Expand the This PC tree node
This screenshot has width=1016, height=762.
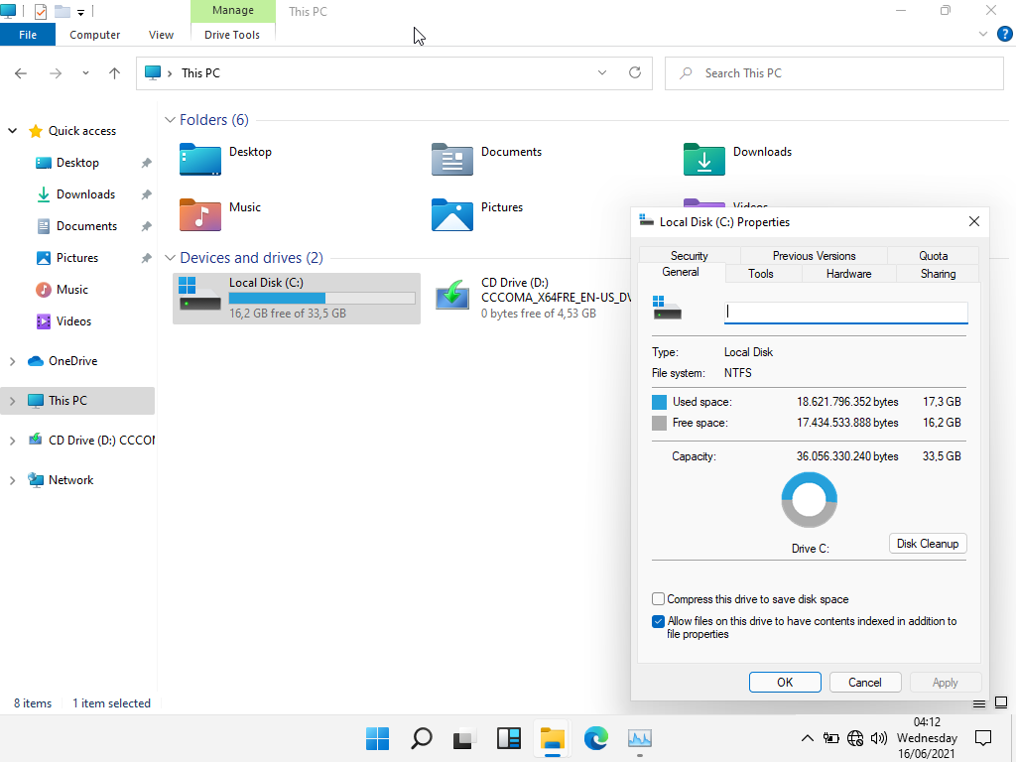(12, 401)
